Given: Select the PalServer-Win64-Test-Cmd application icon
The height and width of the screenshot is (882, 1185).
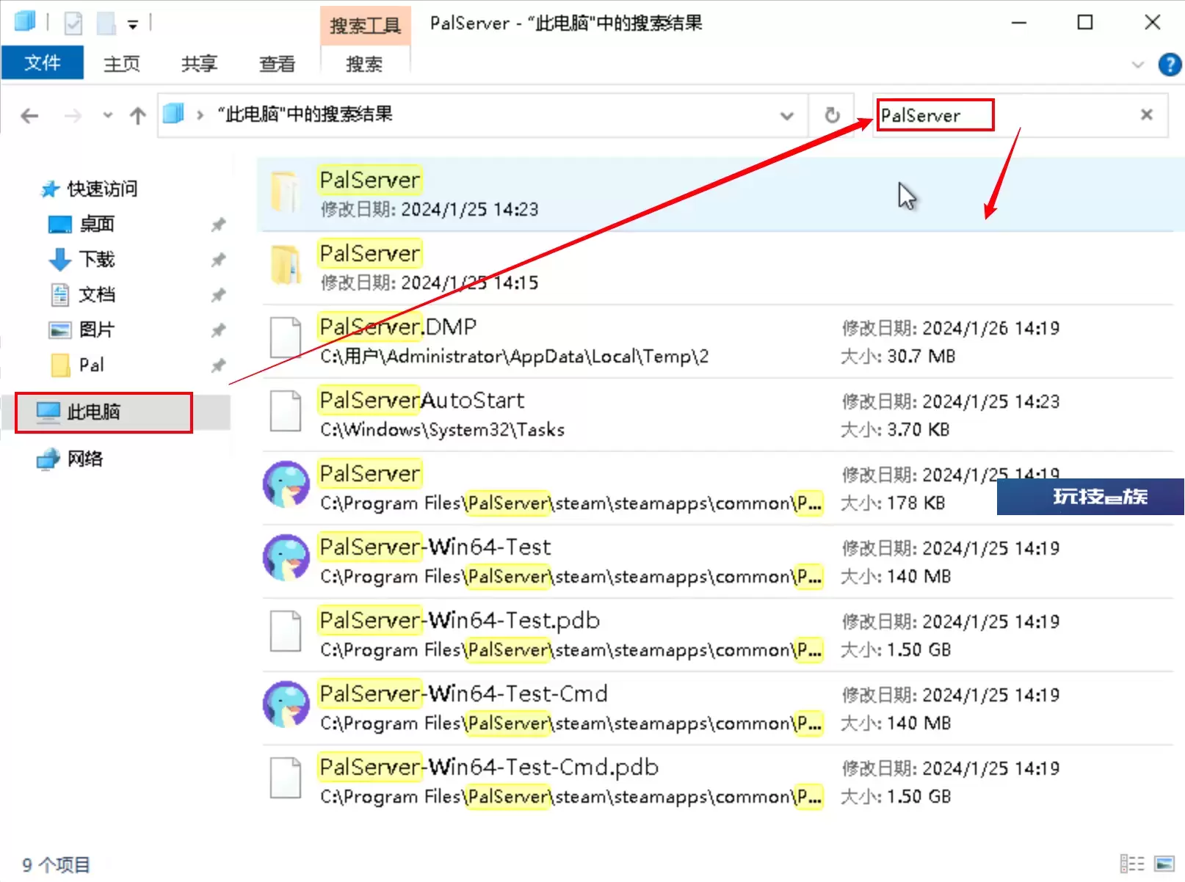Looking at the screenshot, I should [286, 704].
